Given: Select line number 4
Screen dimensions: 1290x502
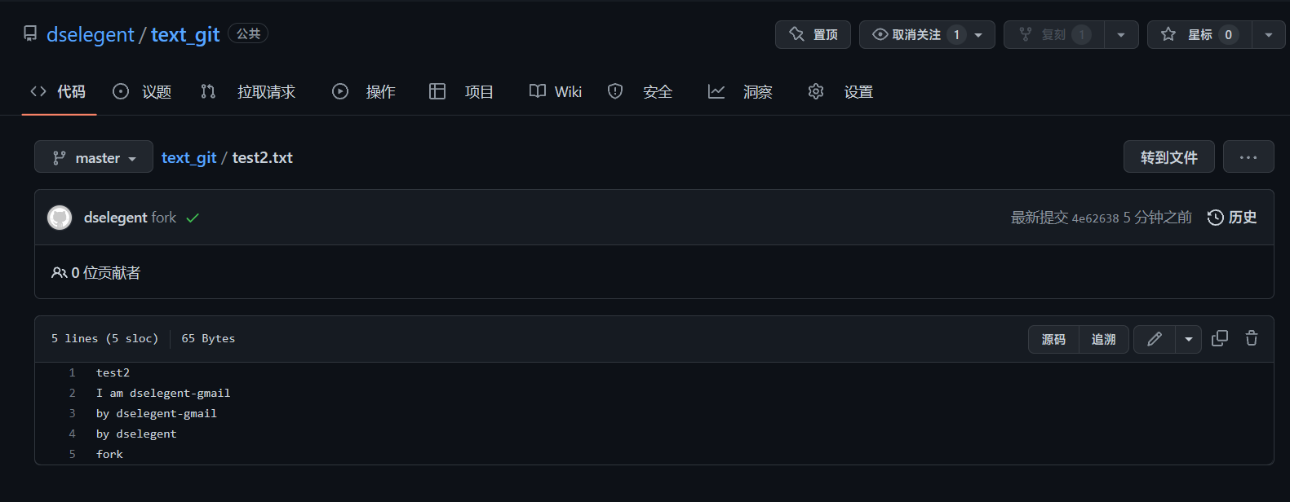Looking at the screenshot, I should pos(72,434).
